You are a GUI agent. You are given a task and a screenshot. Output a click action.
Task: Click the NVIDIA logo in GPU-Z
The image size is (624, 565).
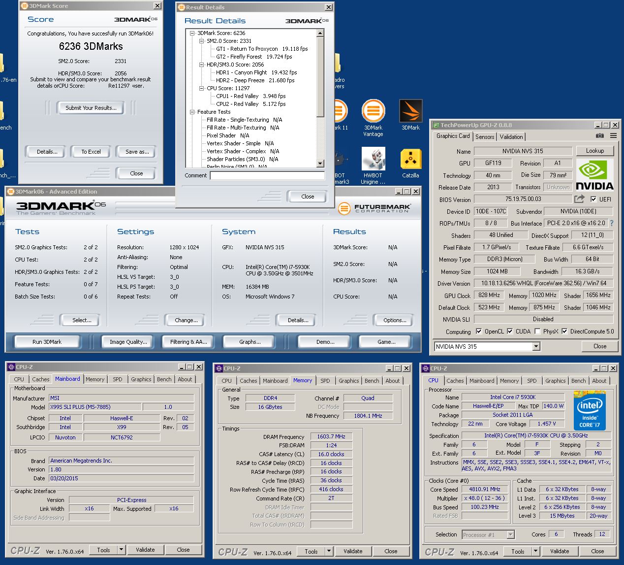point(594,175)
